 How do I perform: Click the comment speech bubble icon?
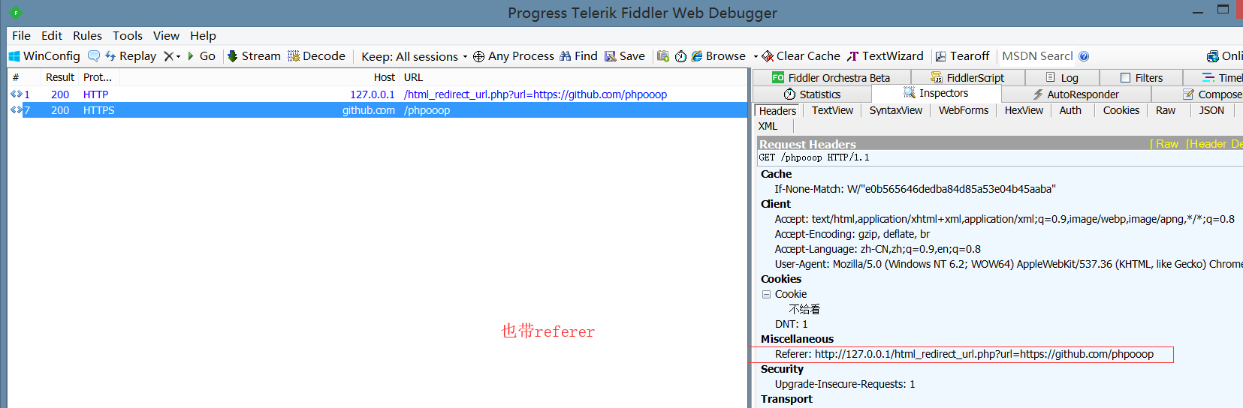(x=94, y=56)
